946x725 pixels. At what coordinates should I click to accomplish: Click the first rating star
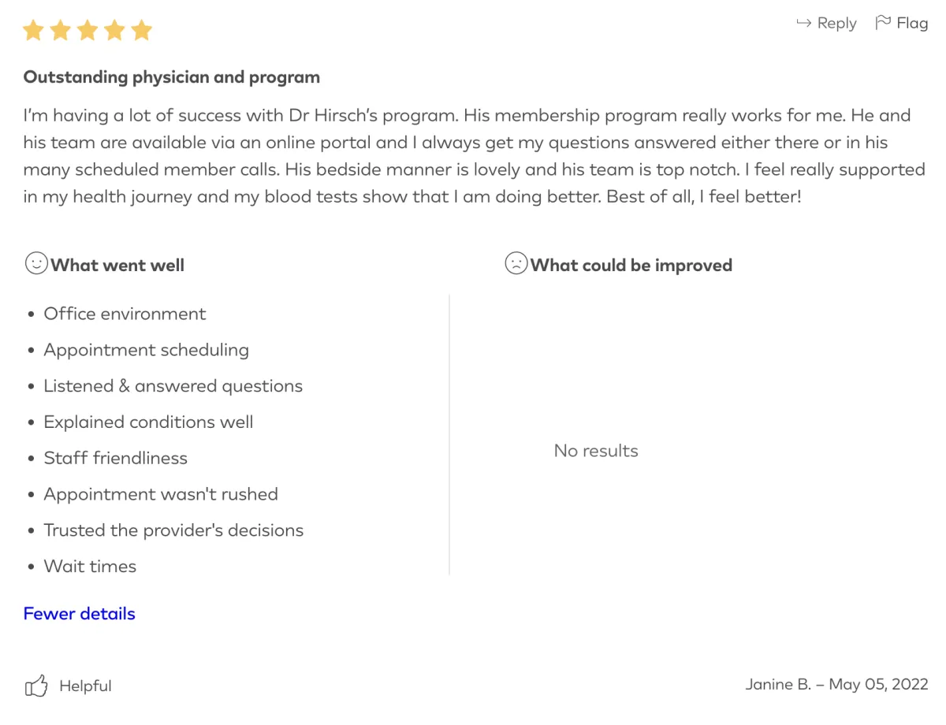(x=33, y=31)
